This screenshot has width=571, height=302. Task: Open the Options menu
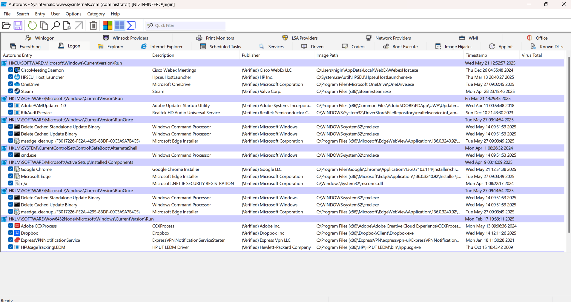pos(73,14)
